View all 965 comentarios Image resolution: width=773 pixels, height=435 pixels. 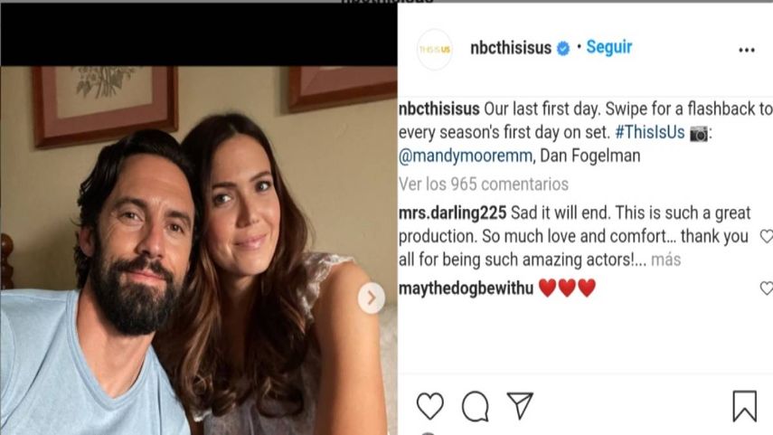pos(484,184)
